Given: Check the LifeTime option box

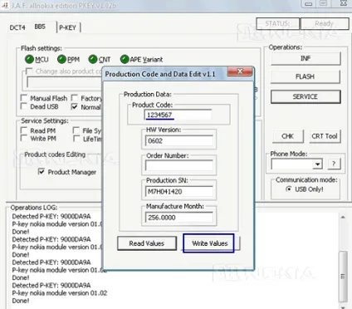Looking at the screenshot, I should pyautogui.click(x=76, y=139).
